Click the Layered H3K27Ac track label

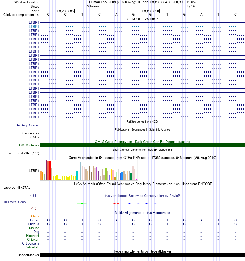(17, 188)
